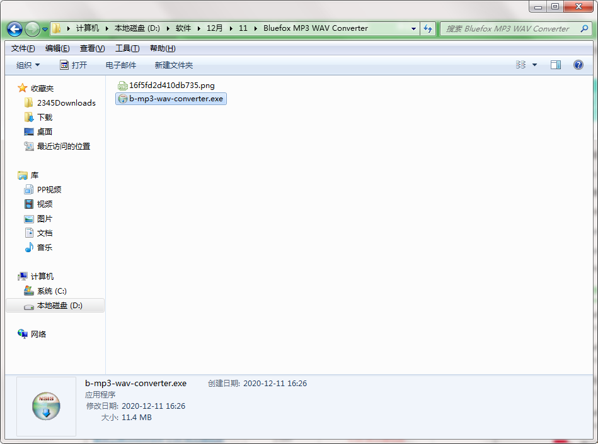Click the 打开 toolbar icon
Viewport: 598px width, 444px height.
tap(64, 65)
